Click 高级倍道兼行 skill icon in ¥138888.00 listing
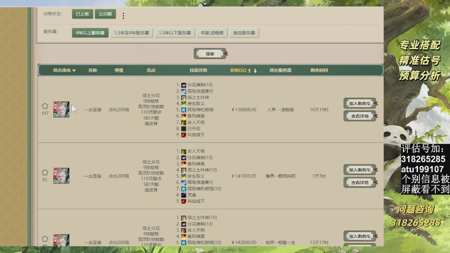The height and width of the screenshot is (253, 450). 184,91
